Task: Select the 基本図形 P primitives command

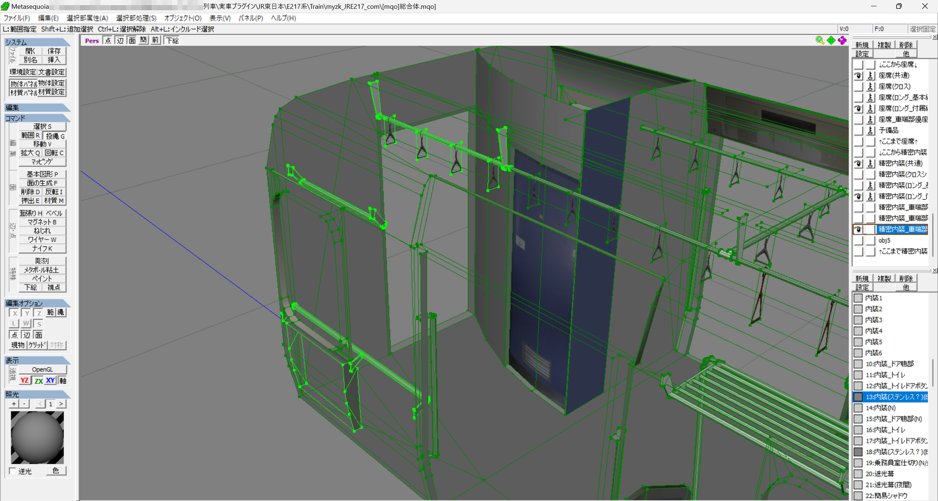Action: pos(42,174)
